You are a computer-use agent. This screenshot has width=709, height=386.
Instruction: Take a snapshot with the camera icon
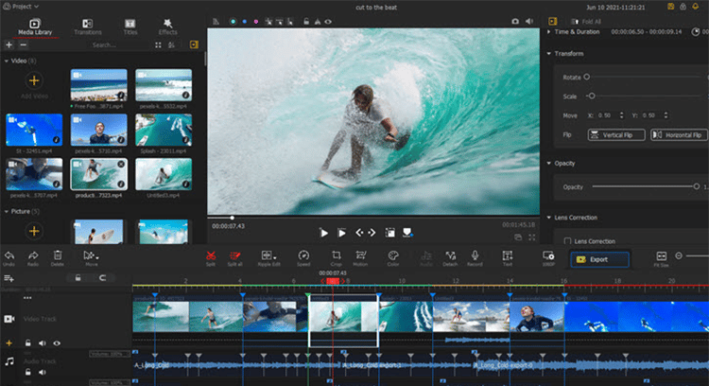point(515,20)
